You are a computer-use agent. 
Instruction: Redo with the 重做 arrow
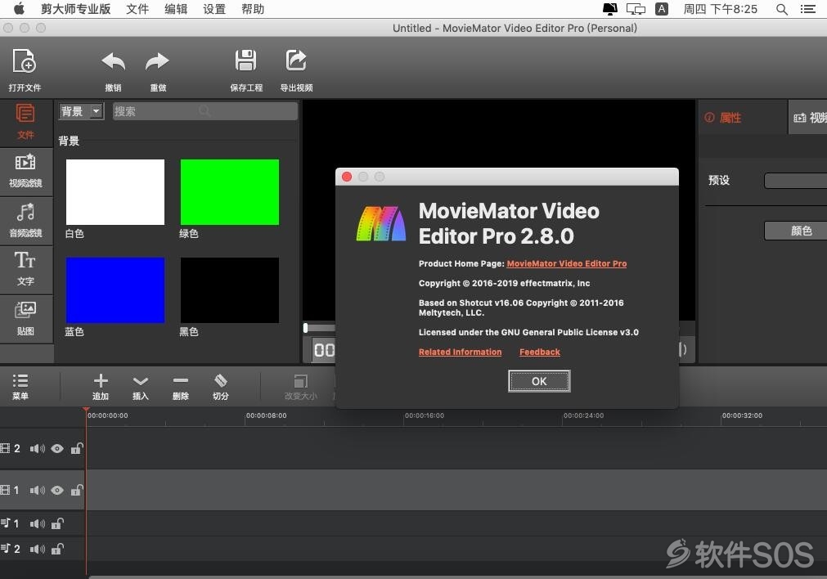(x=157, y=70)
